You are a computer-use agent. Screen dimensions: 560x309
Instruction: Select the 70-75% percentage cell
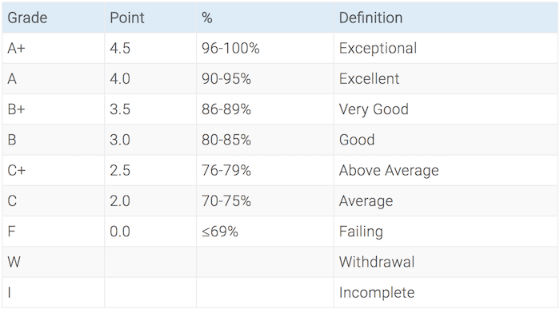tap(265, 200)
